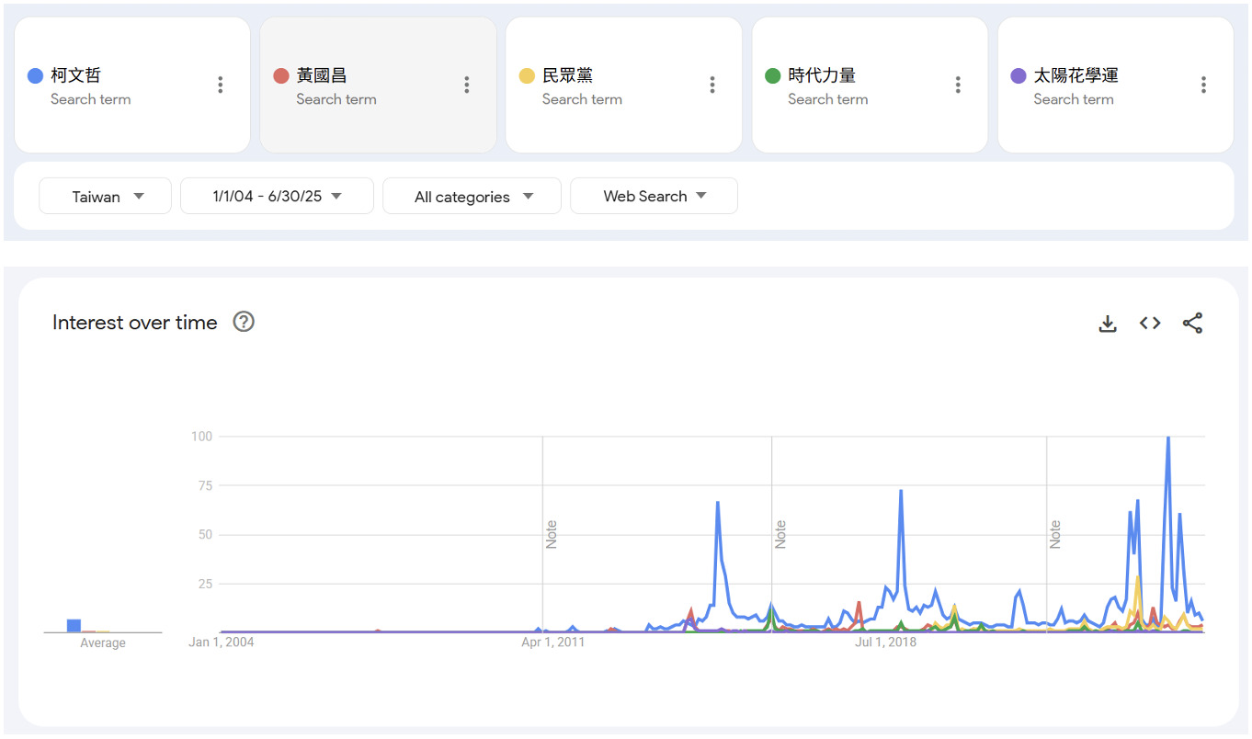Click the yellow dot beside 民眾黨
Viewport: 1252px width, 739px height.
click(x=527, y=75)
